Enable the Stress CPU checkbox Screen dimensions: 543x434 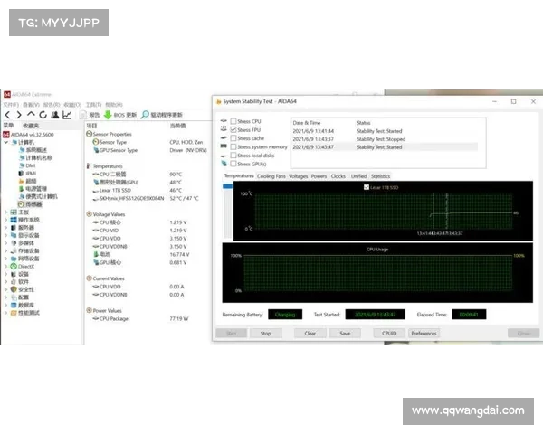point(233,121)
